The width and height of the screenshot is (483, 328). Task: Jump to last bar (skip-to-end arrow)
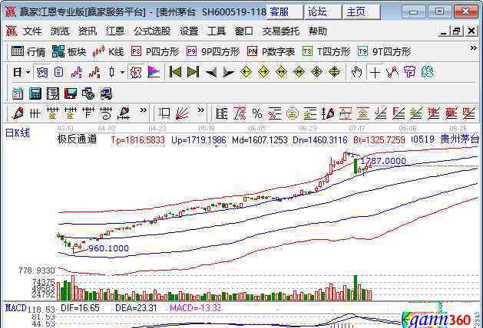[194, 73]
